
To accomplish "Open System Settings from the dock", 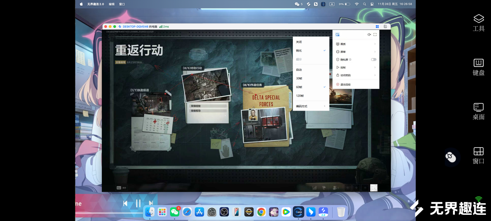I will (212, 212).
